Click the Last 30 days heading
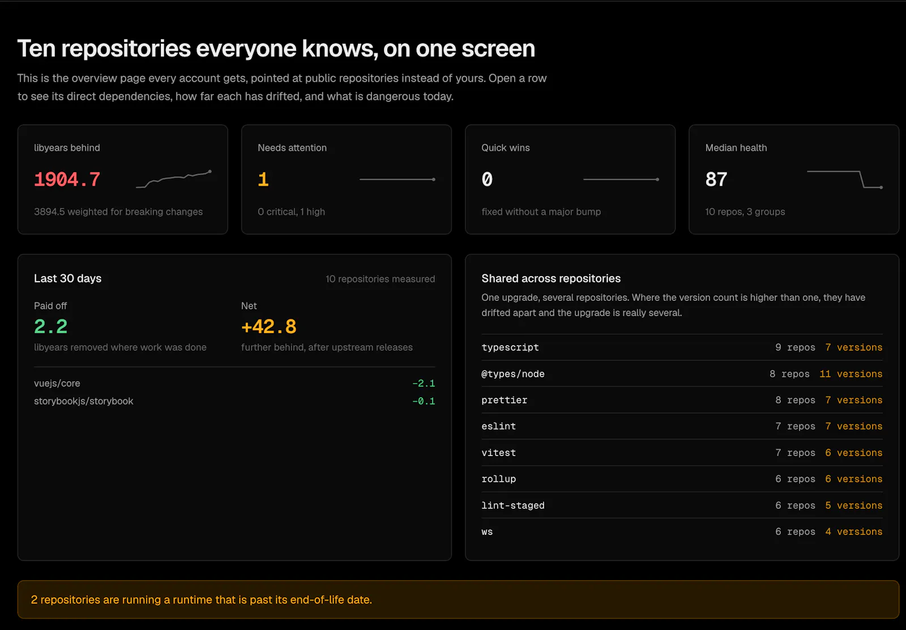Screen dimensions: 906x630 (67, 279)
